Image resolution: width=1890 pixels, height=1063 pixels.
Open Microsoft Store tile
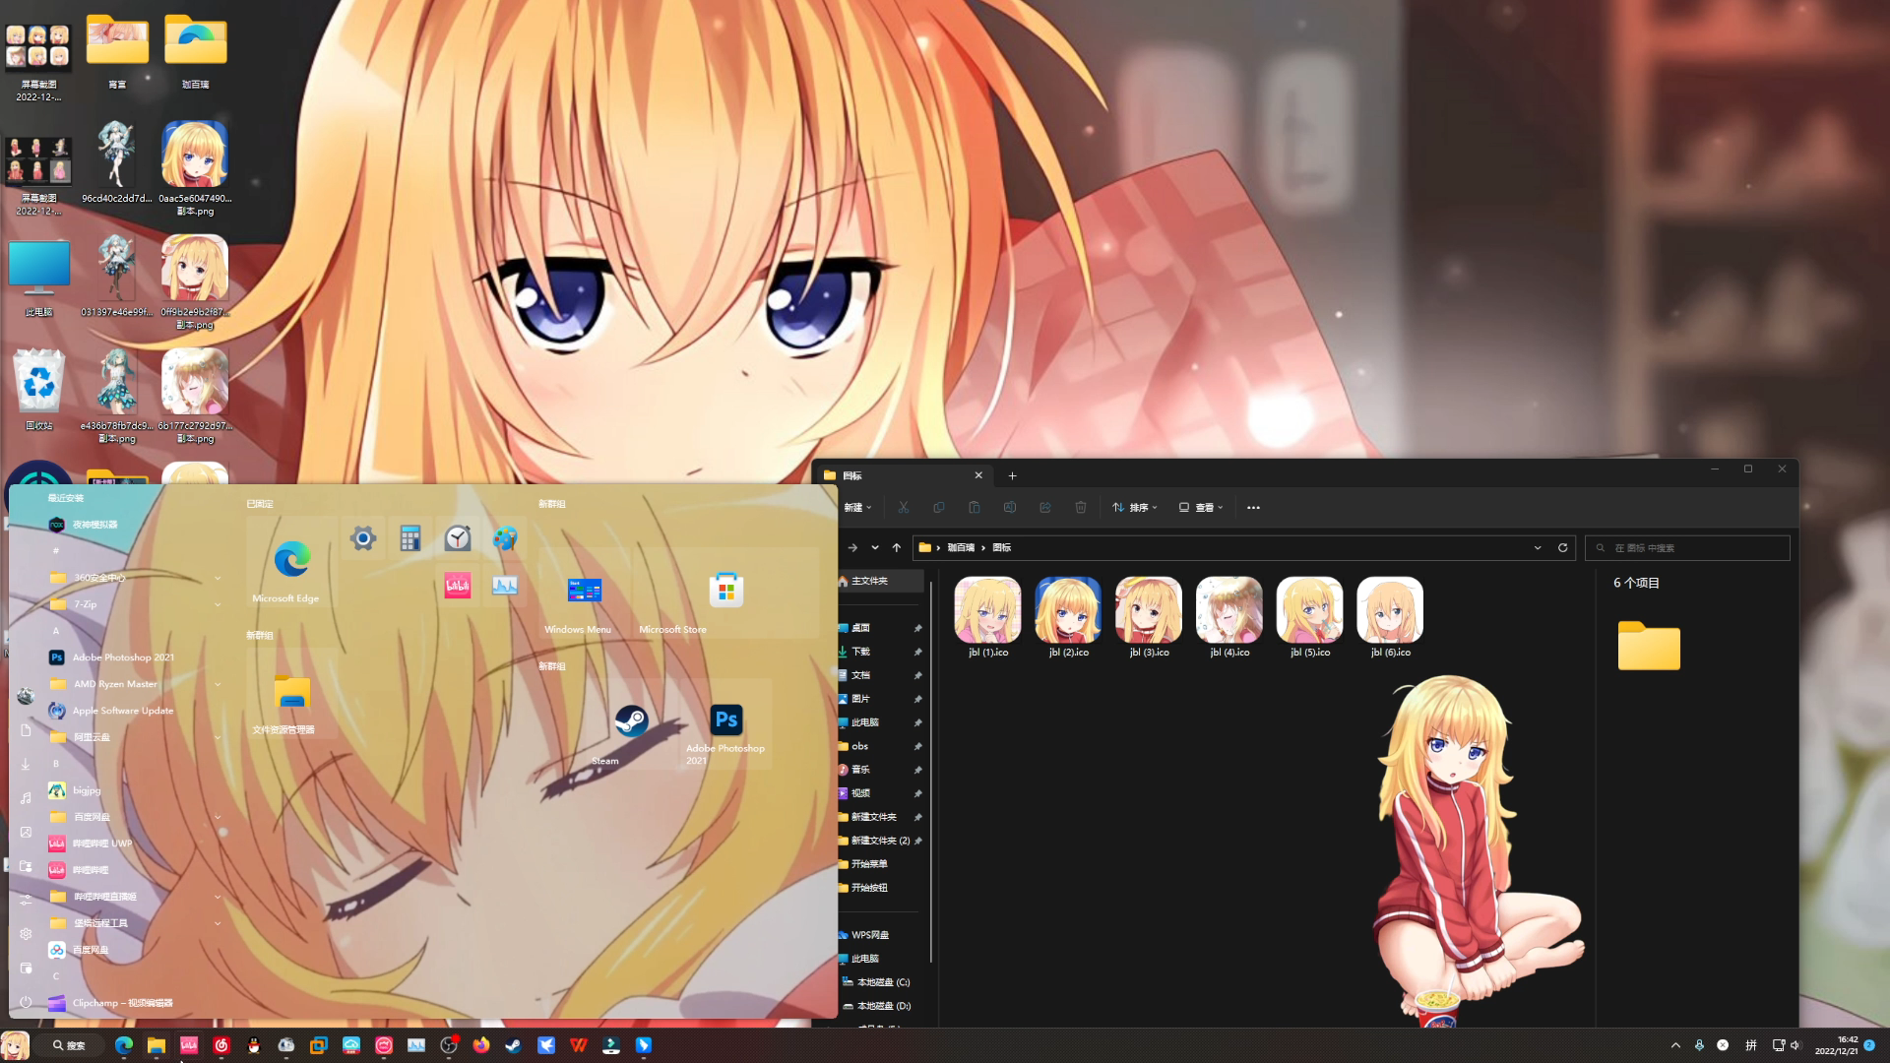pyautogui.click(x=725, y=592)
